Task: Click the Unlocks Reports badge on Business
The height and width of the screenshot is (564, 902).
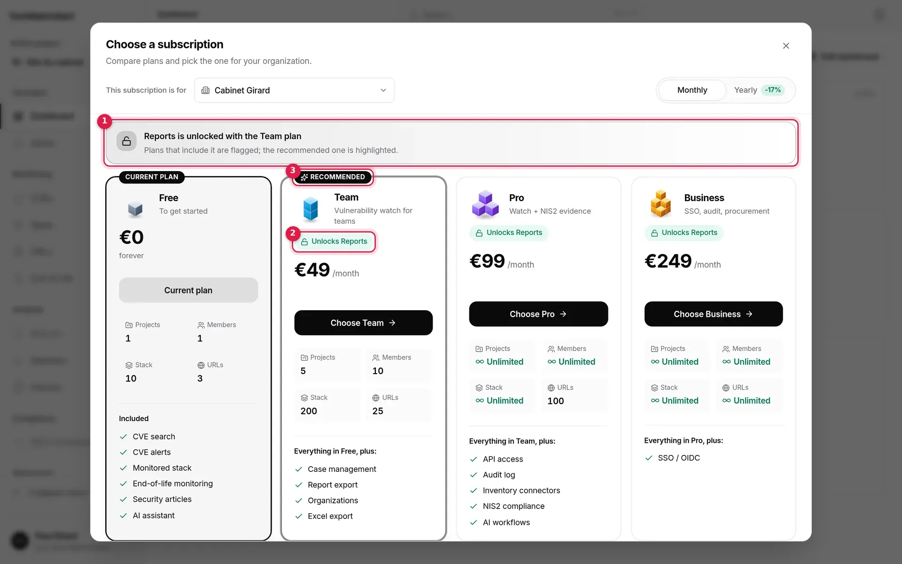Action: pos(684,233)
